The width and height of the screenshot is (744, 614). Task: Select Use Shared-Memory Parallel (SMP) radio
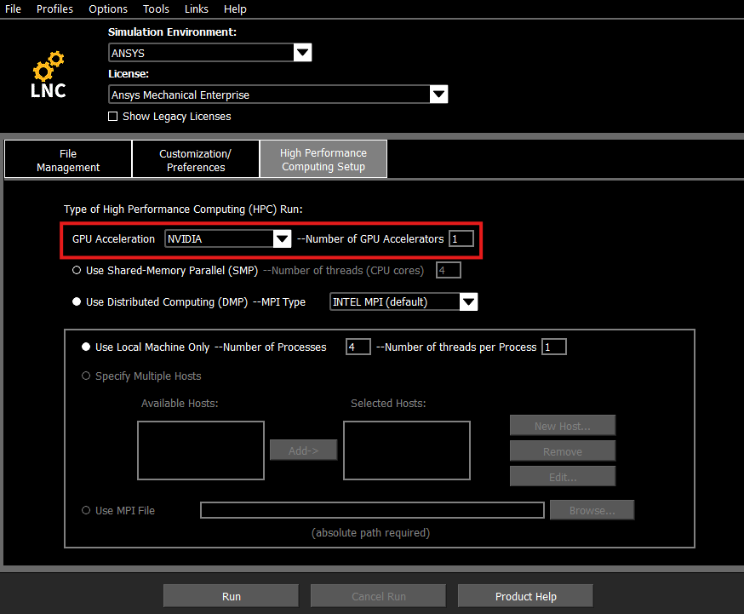pos(77,270)
